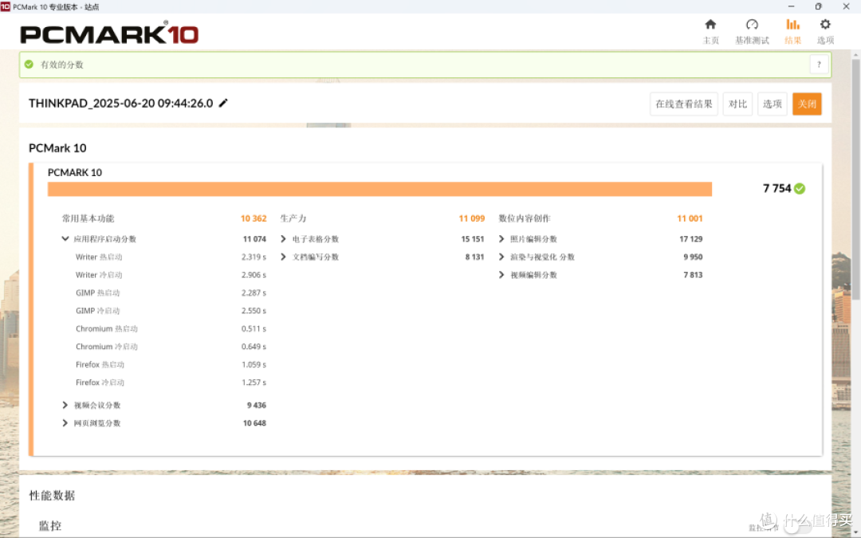Click the orange 关闭 button
861x538 pixels.
click(x=807, y=104)
